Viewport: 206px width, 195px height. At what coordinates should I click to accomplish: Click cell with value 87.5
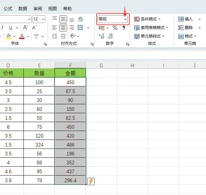(70, 91)
